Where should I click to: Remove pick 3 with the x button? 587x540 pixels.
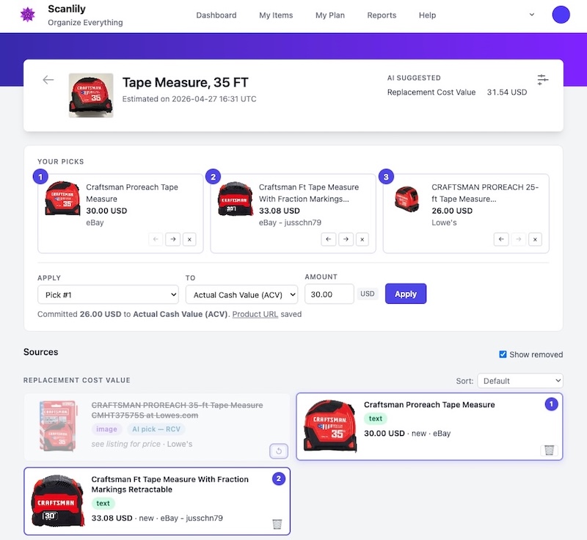click(x=536, y=239)
